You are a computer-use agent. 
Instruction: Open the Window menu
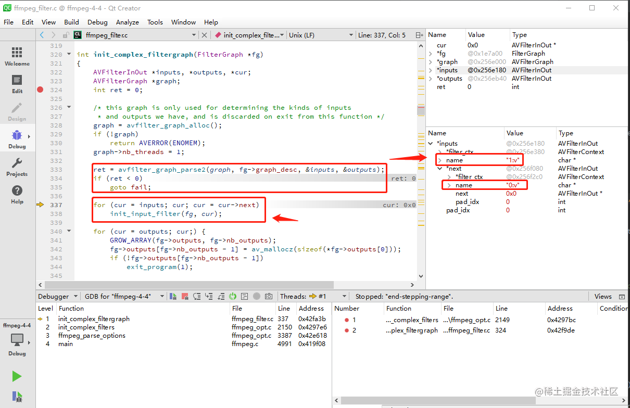coord(184,22)
